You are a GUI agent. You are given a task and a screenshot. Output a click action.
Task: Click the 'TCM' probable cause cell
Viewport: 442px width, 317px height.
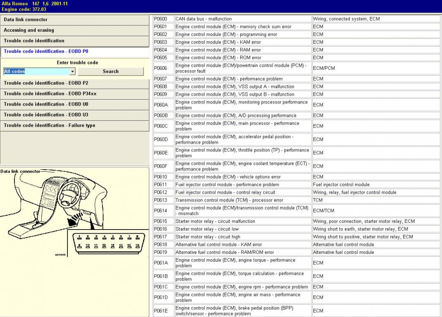(376, 200)
